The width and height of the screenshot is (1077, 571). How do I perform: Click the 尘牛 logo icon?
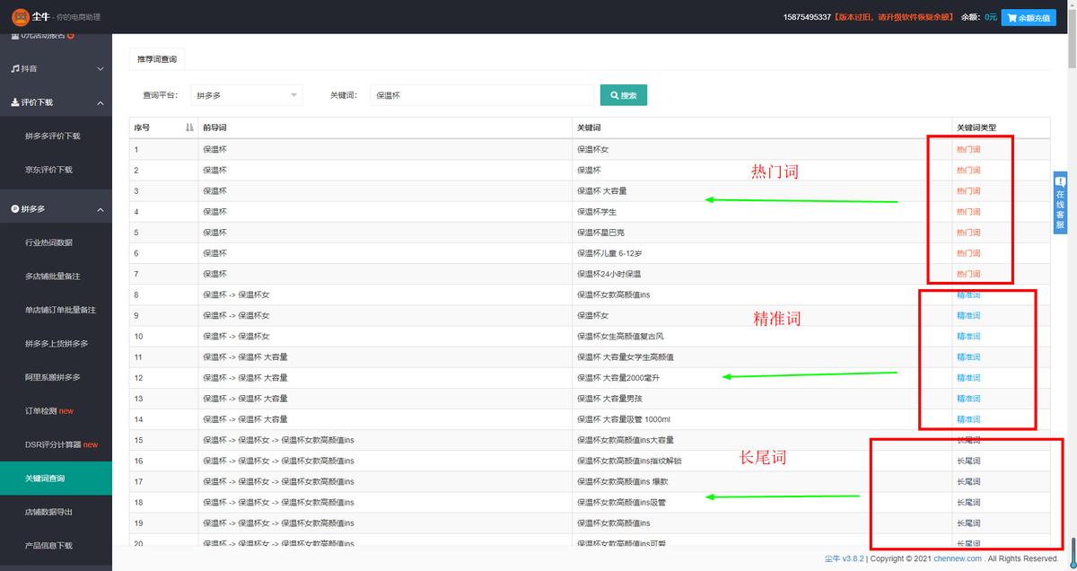pyautogui.click(x=21, y=16)
